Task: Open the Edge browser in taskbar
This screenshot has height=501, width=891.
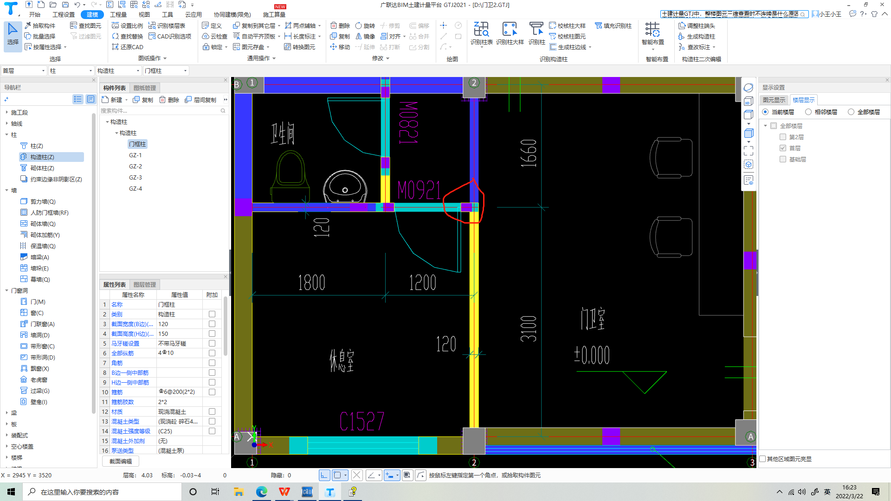Action: [x=262, y=492]
